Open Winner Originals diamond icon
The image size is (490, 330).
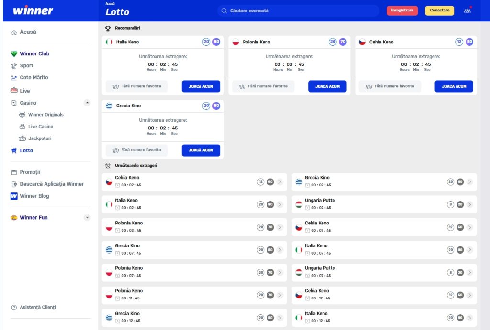click(22, 115)
